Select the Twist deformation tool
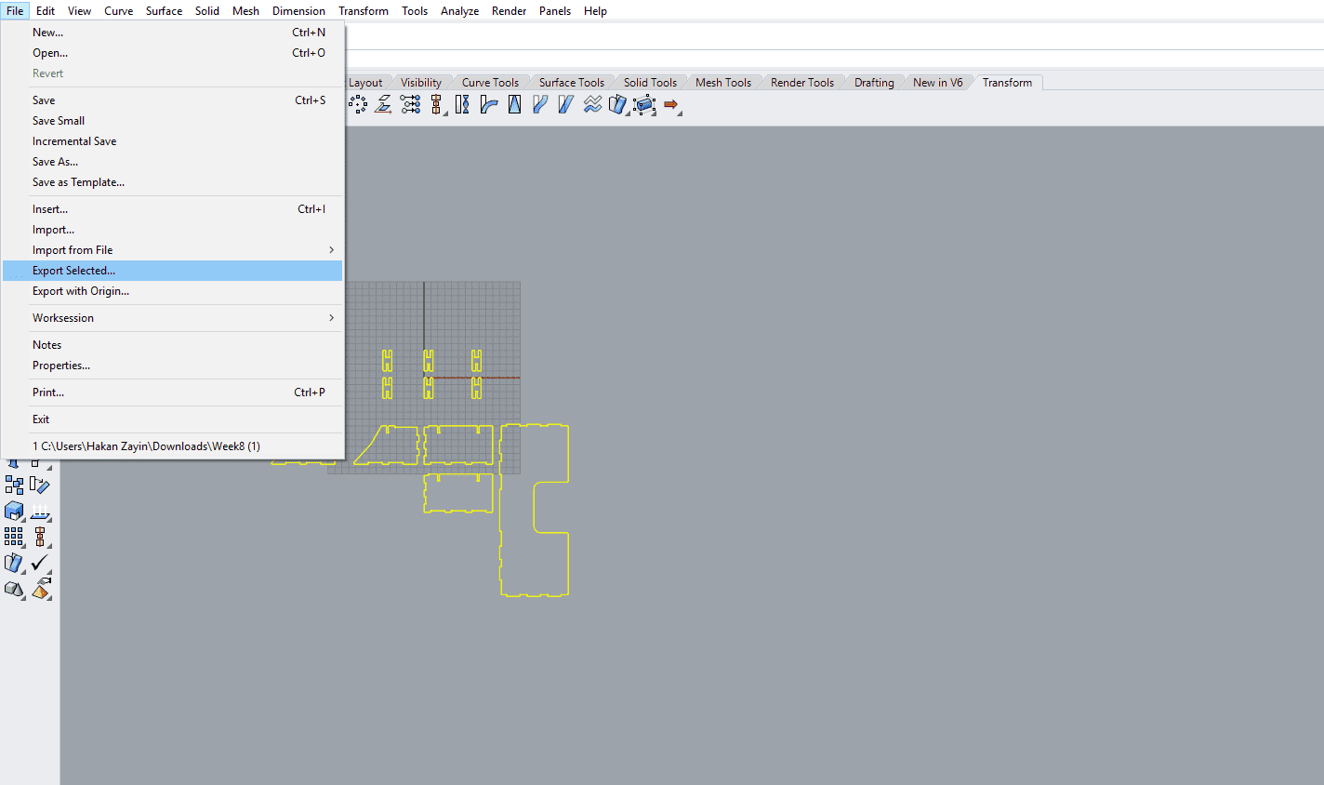 [x=462, y=105]
